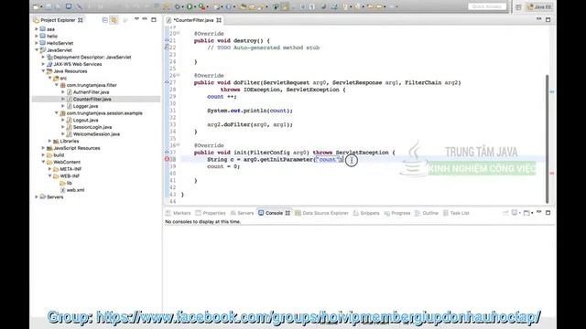
Task: Select the CounterFilter.java editor tab
Action: (x=193, y=20)
